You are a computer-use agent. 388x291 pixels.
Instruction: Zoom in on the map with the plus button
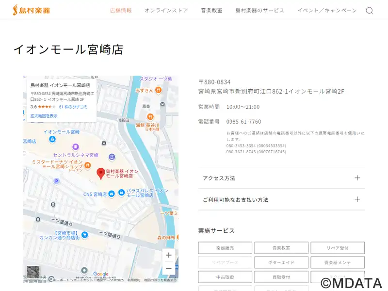click(169, 255)
